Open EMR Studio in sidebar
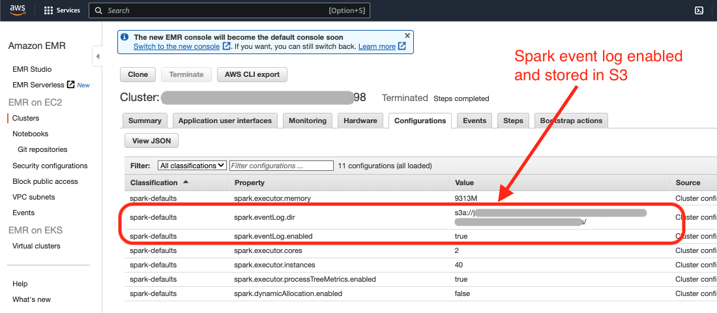This screenshot has height=313, width=717. [x=32, y=69]
